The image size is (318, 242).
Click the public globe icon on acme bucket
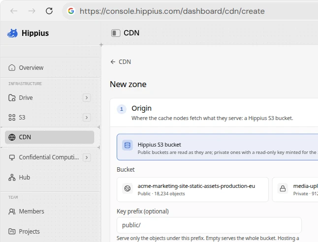coord(127,188)
